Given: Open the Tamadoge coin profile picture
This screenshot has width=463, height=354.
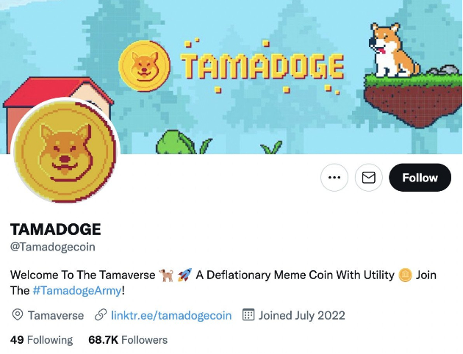Looking at the screenshot, I should pyautogui.click(x=65, y=151).
